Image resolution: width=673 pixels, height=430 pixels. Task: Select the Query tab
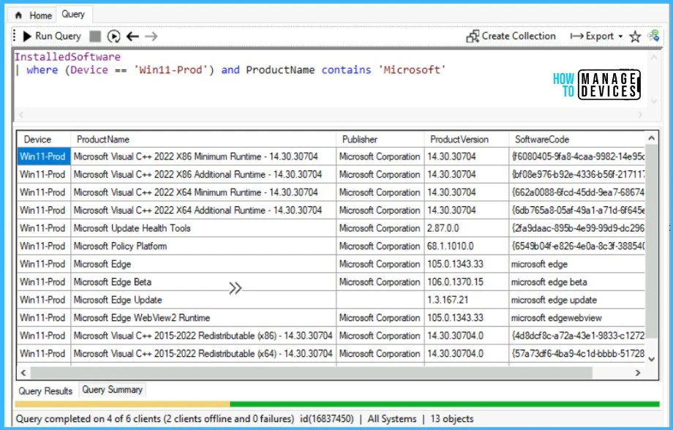pos(73,14)
